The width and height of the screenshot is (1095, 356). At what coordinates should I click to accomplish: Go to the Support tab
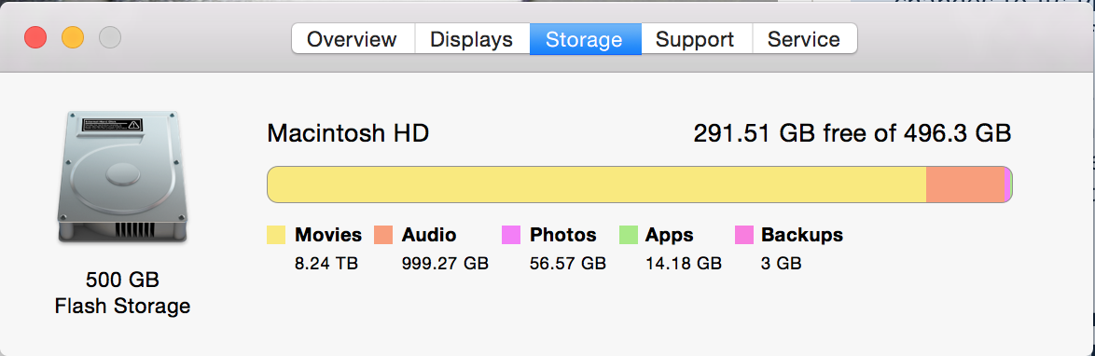(x=696, y=38)
